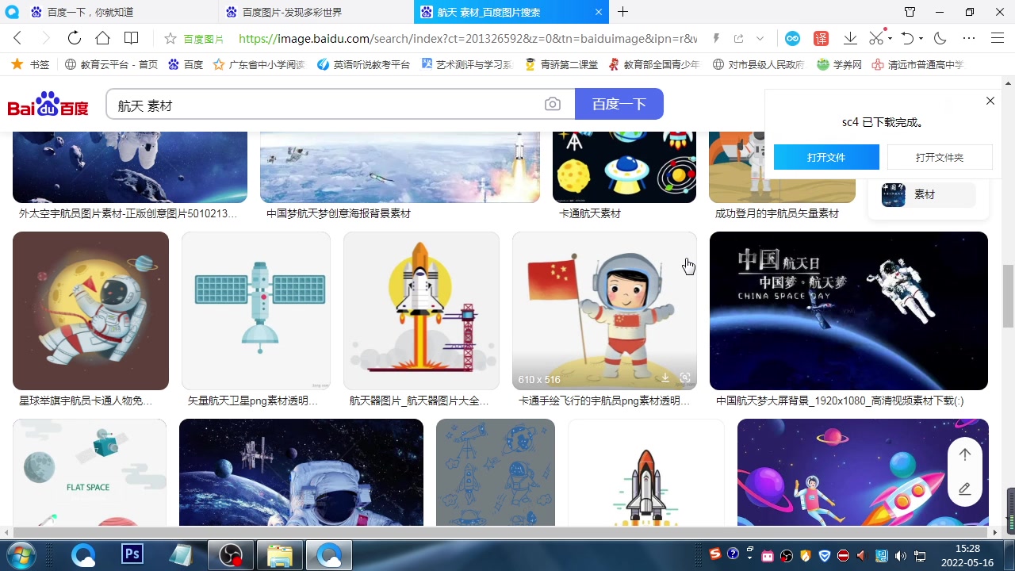This screenshot has width=1015, height=571.
Task: Click the share page icon
Action: pyautogui.click(x=738, y=38)
